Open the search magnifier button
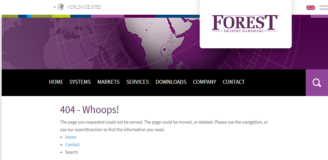 317,83
